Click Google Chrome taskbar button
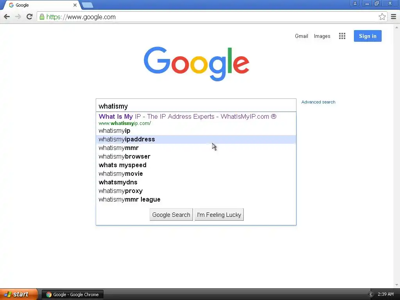The width and height of the screenshot is (400, 300). [x=72, y=295]
